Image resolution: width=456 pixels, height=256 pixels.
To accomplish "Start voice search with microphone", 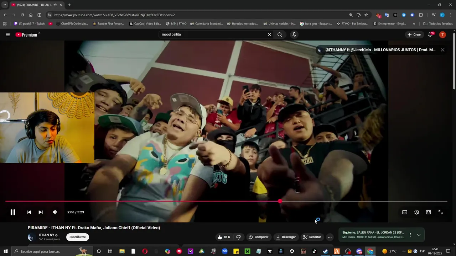I will pos(294,34).
